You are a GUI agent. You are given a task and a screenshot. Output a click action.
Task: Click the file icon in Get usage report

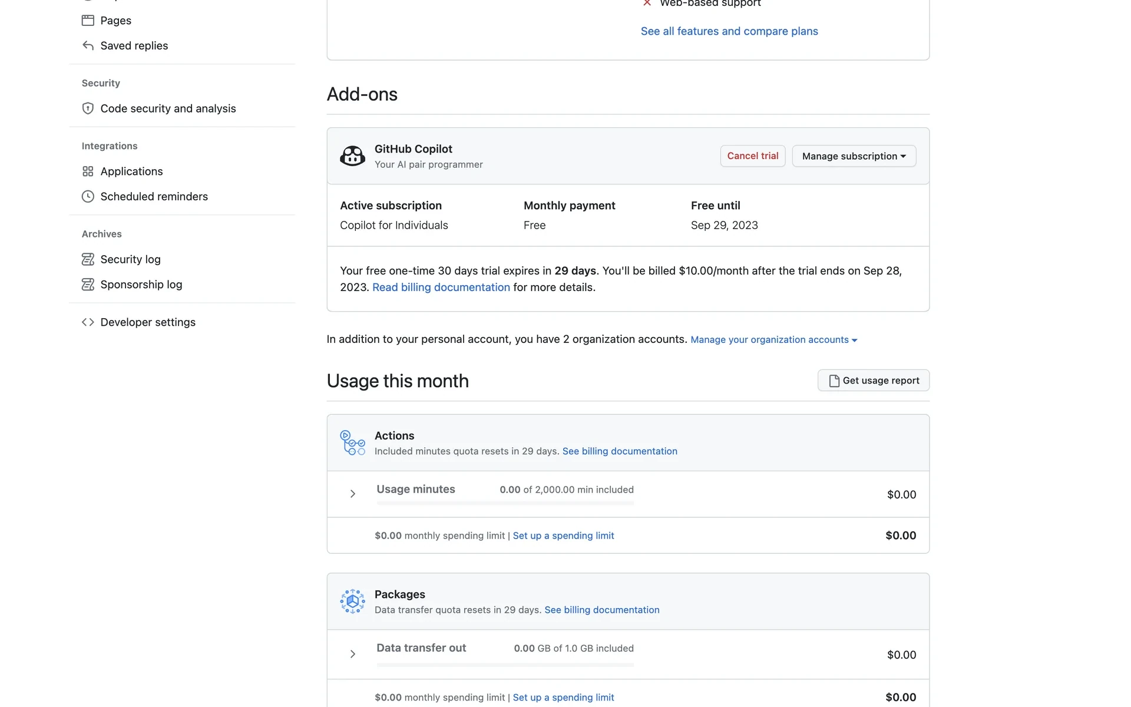[x=834, y=381]
